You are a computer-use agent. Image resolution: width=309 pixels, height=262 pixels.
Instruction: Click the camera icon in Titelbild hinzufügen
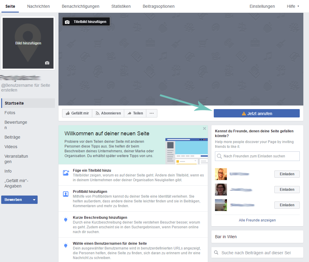tap(67, 22)
